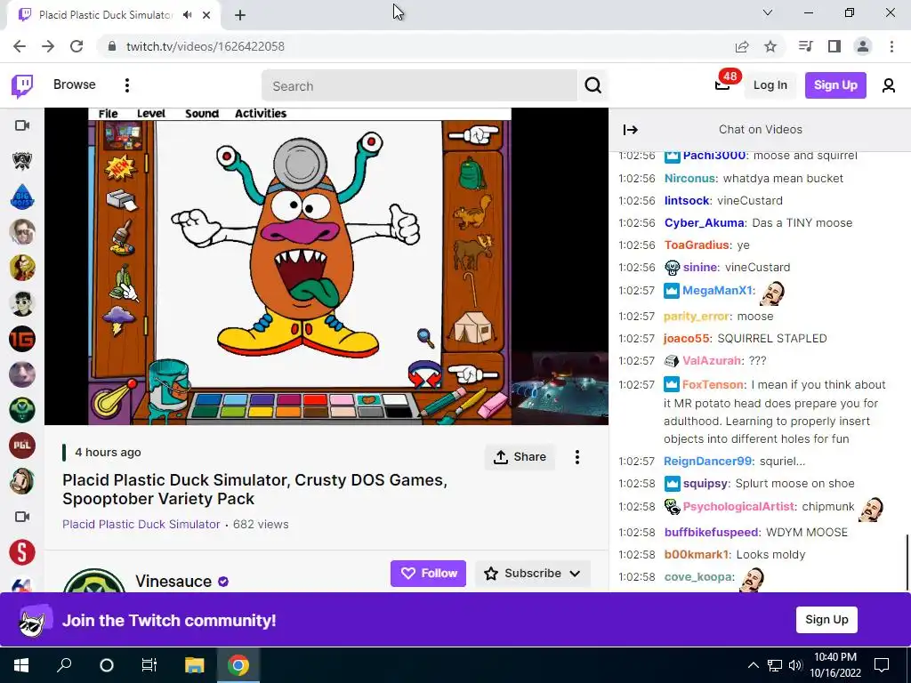Screen dimensions: 911x683
Task: Click username MegaManX1 in chat
Action: pyautogui.click(x=718, y=290)
